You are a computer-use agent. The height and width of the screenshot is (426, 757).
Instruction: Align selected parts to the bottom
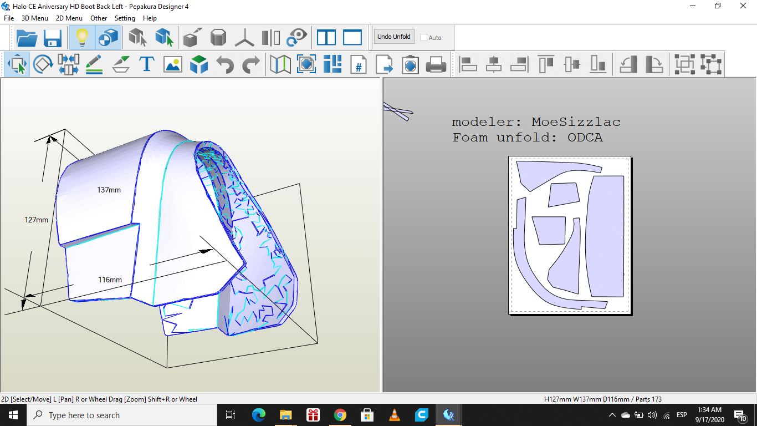(x=598, y=64)
